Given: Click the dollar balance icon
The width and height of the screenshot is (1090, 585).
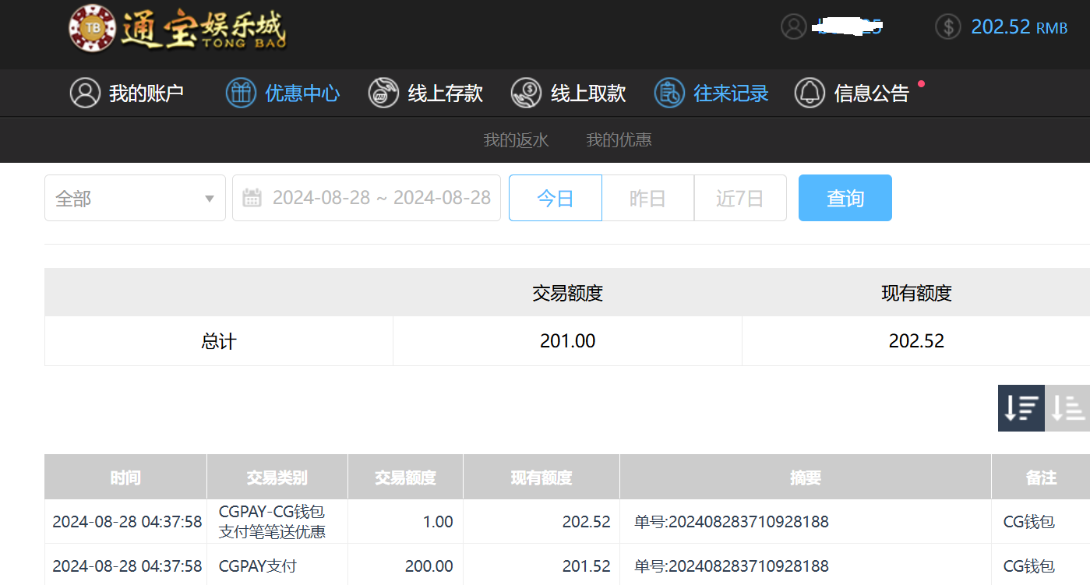Looking at the screenshot, I should point(947,26).
